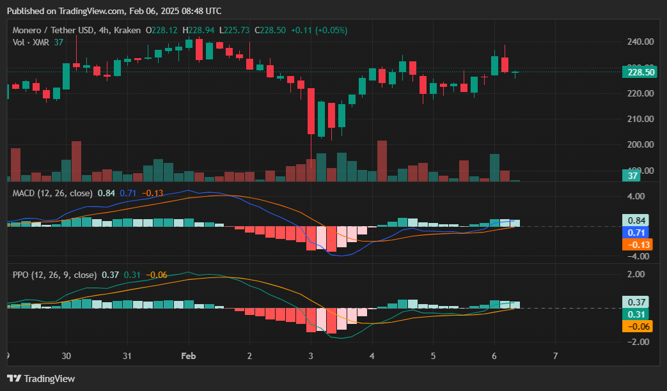Click the large red candle at Feb 3

click(311, 111)
